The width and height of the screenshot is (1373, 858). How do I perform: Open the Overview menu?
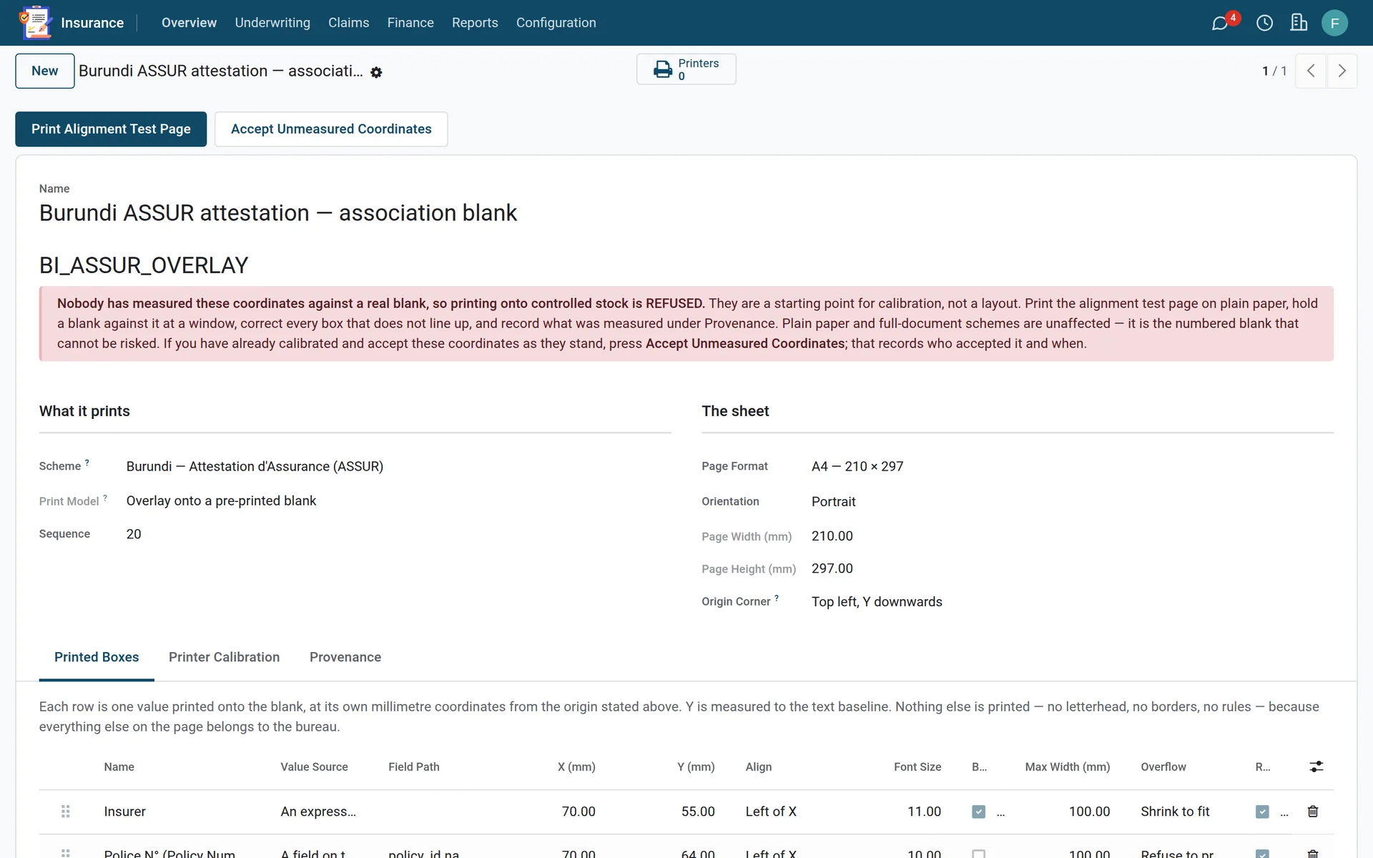pyautogui.click(x=189, y=23)
